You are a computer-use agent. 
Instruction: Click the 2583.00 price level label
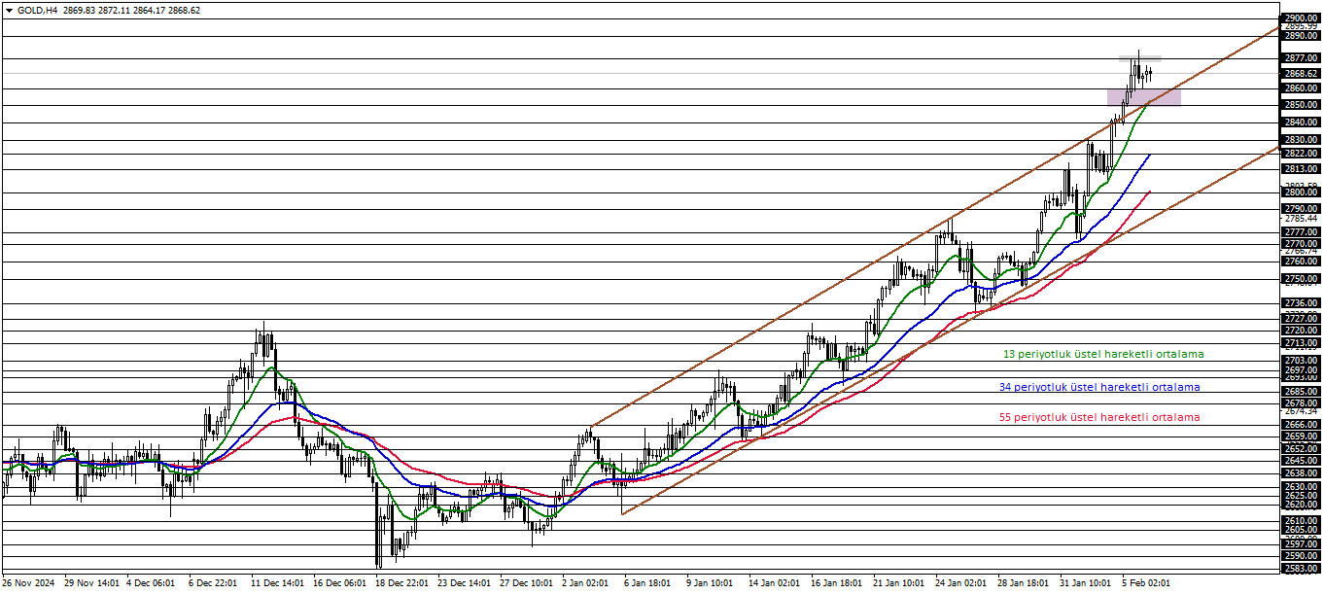[1301, 568]
